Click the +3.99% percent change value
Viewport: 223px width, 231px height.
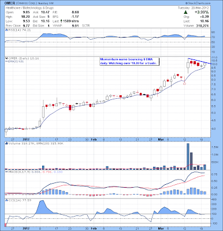pos(202,12)
